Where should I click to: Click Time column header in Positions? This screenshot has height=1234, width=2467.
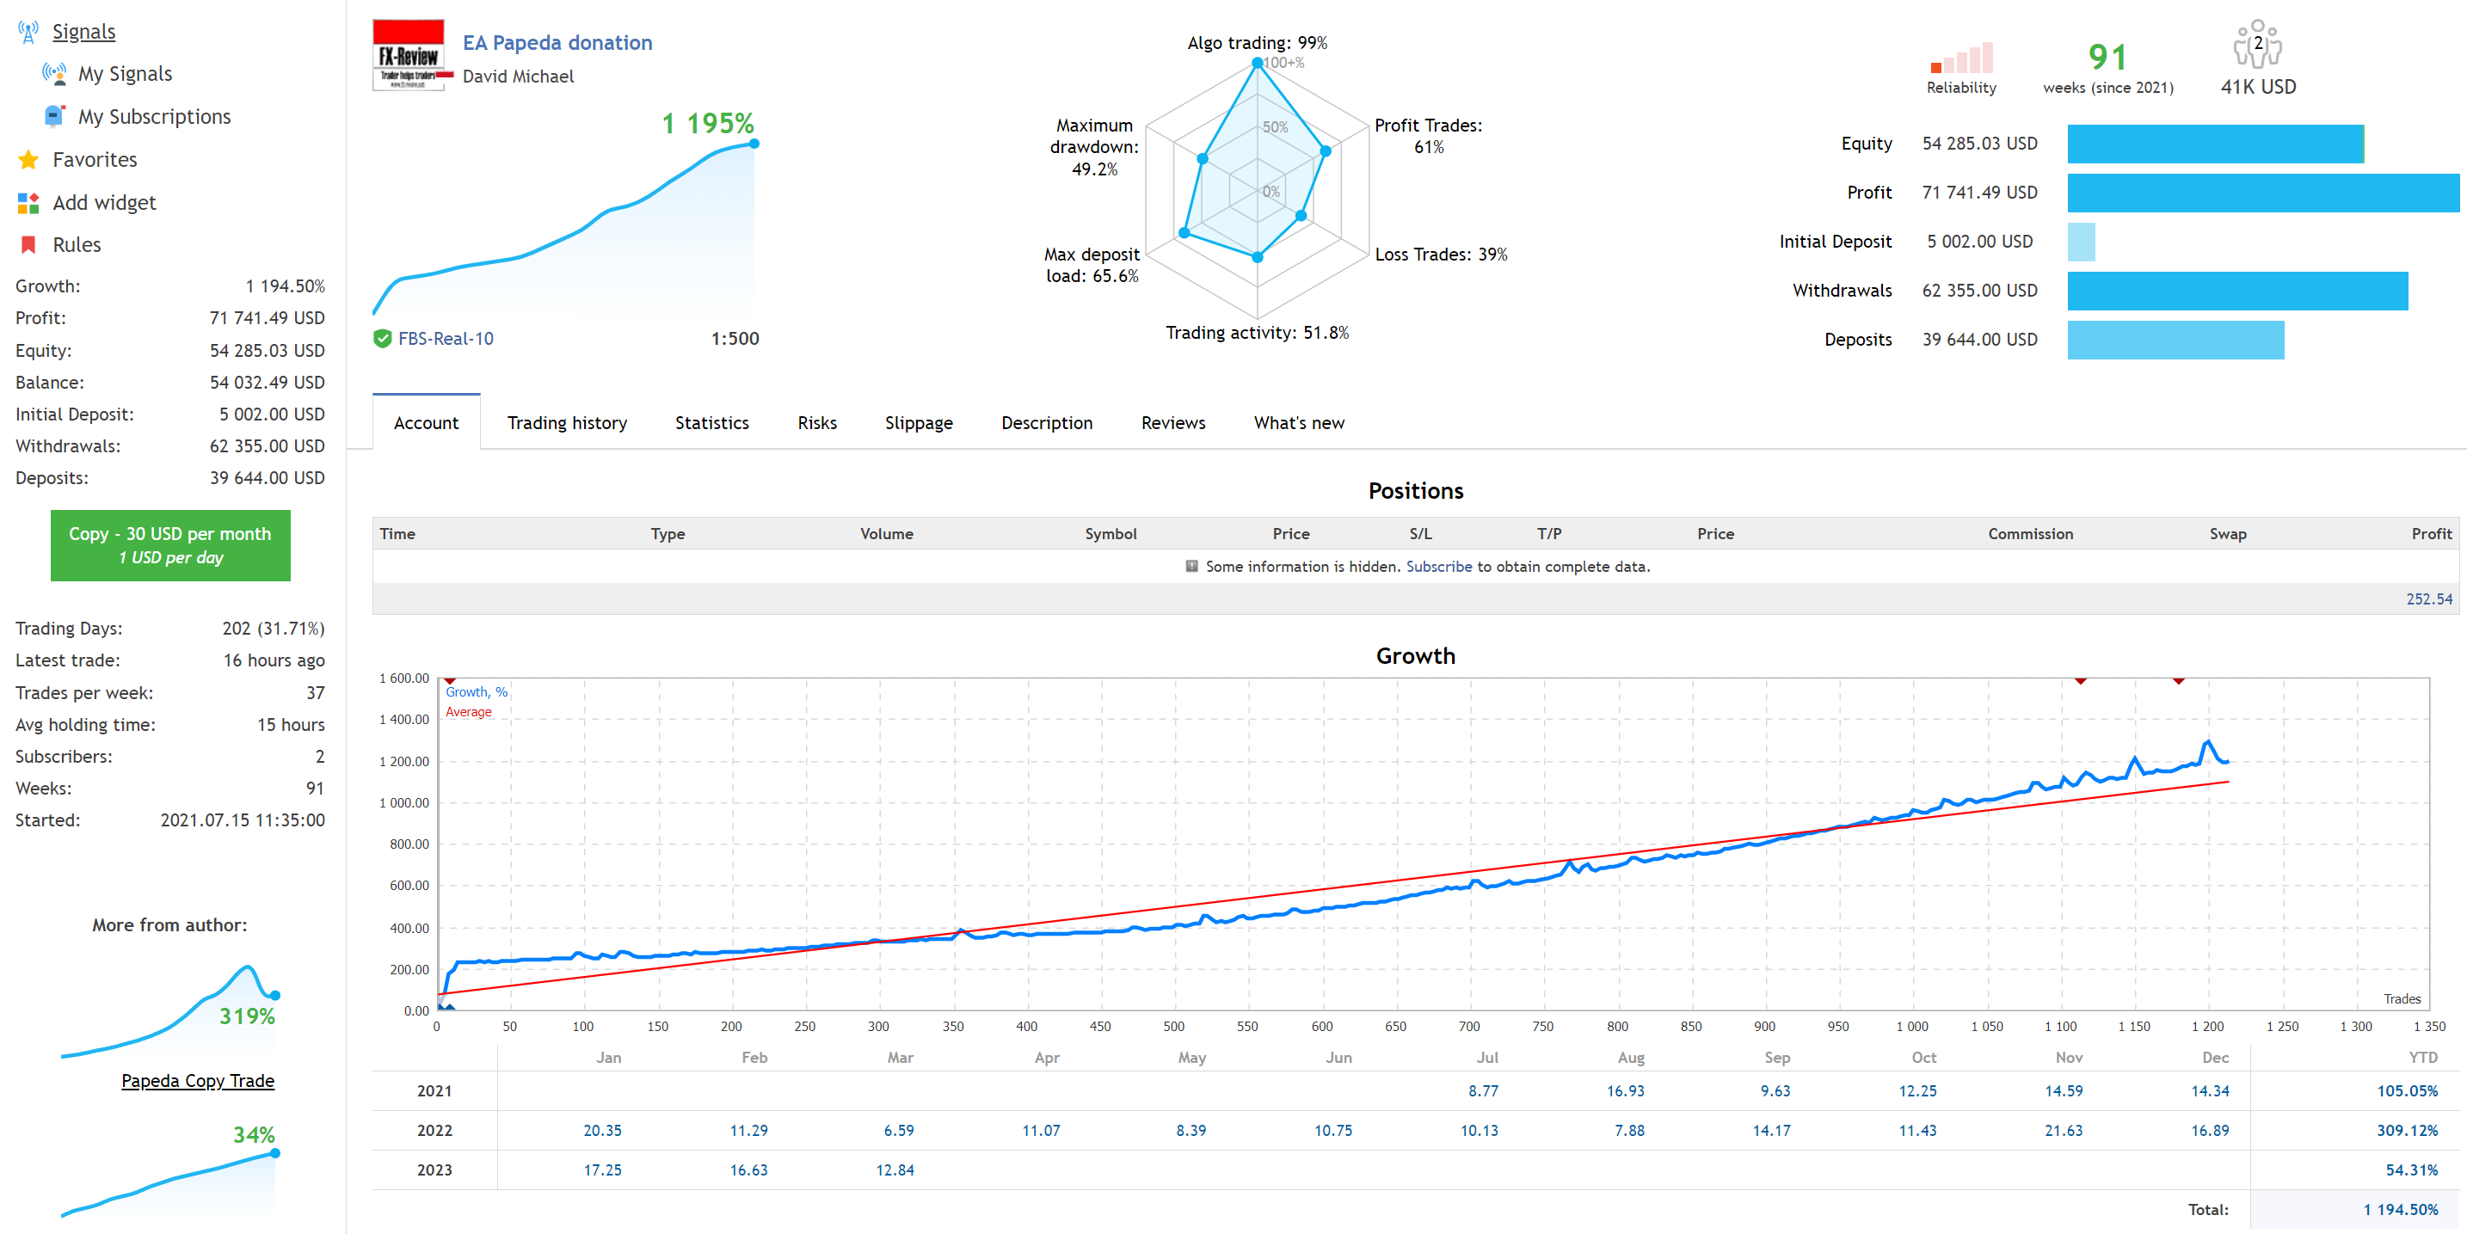pos(397,534)
